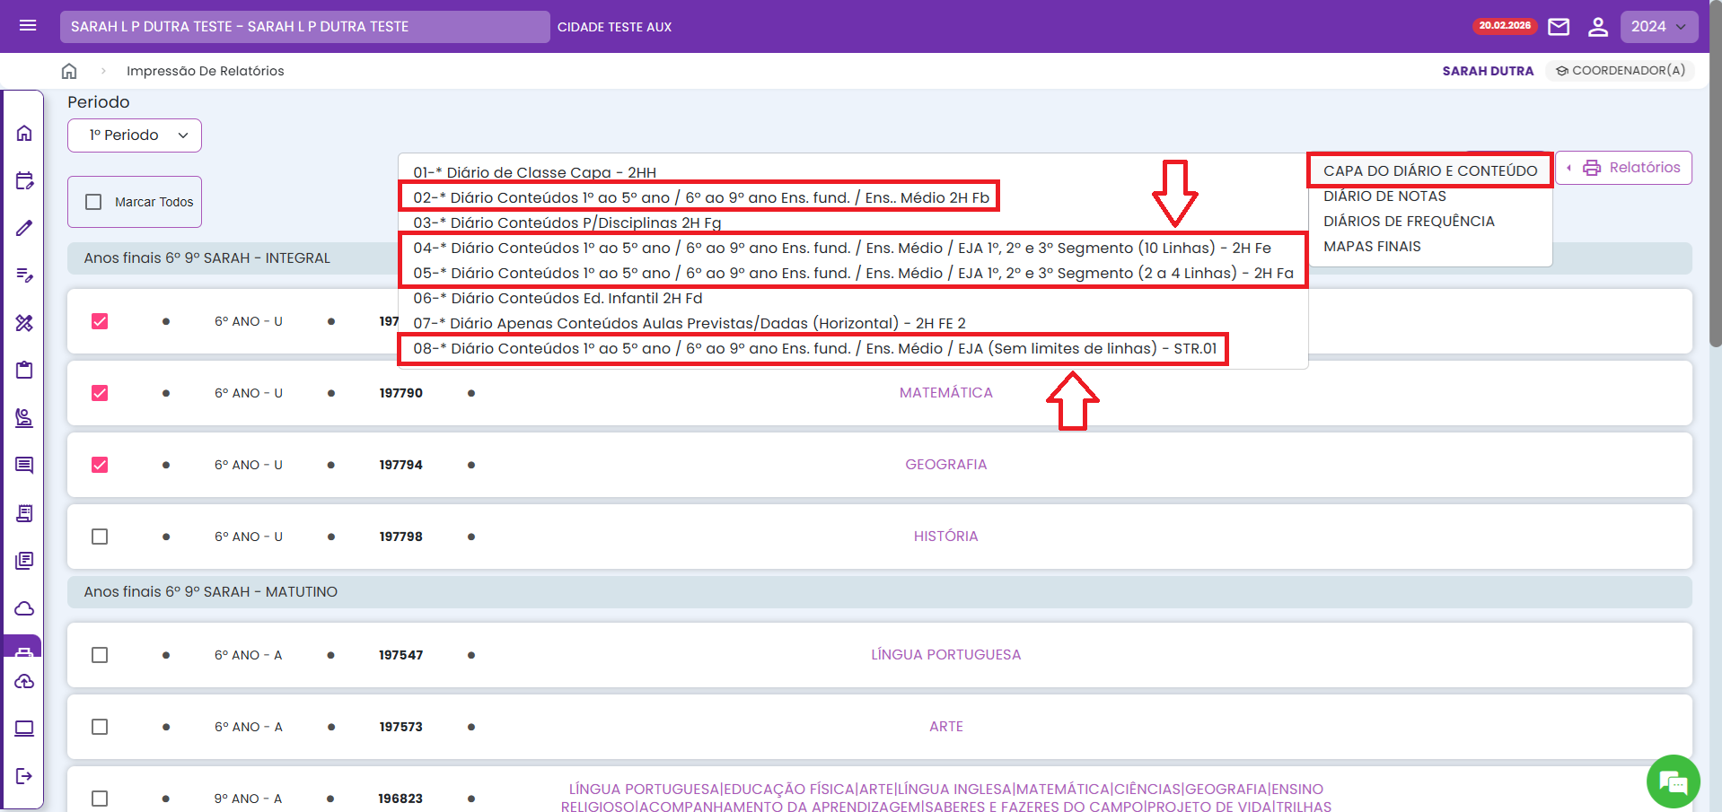Open the user profile icon
Viewport: 1722px width, 812px height.
1597,27
